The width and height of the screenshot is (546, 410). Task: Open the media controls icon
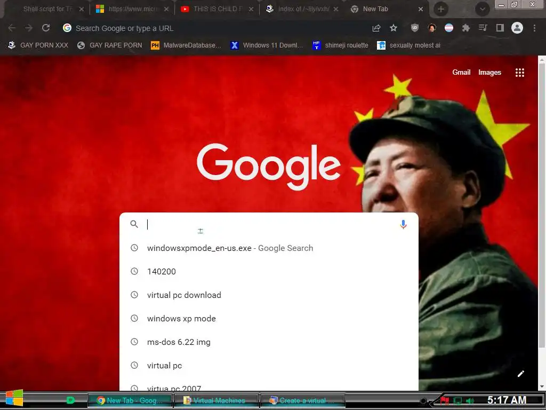click(x=483, y=28)
